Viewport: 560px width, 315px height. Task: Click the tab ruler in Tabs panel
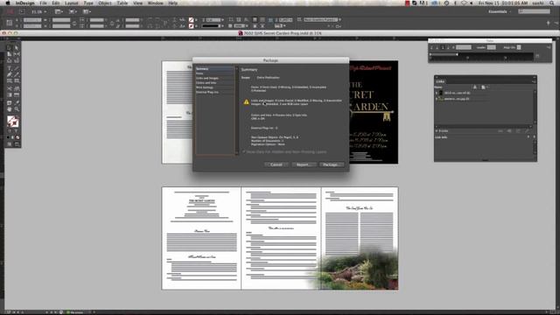point(481,57)
